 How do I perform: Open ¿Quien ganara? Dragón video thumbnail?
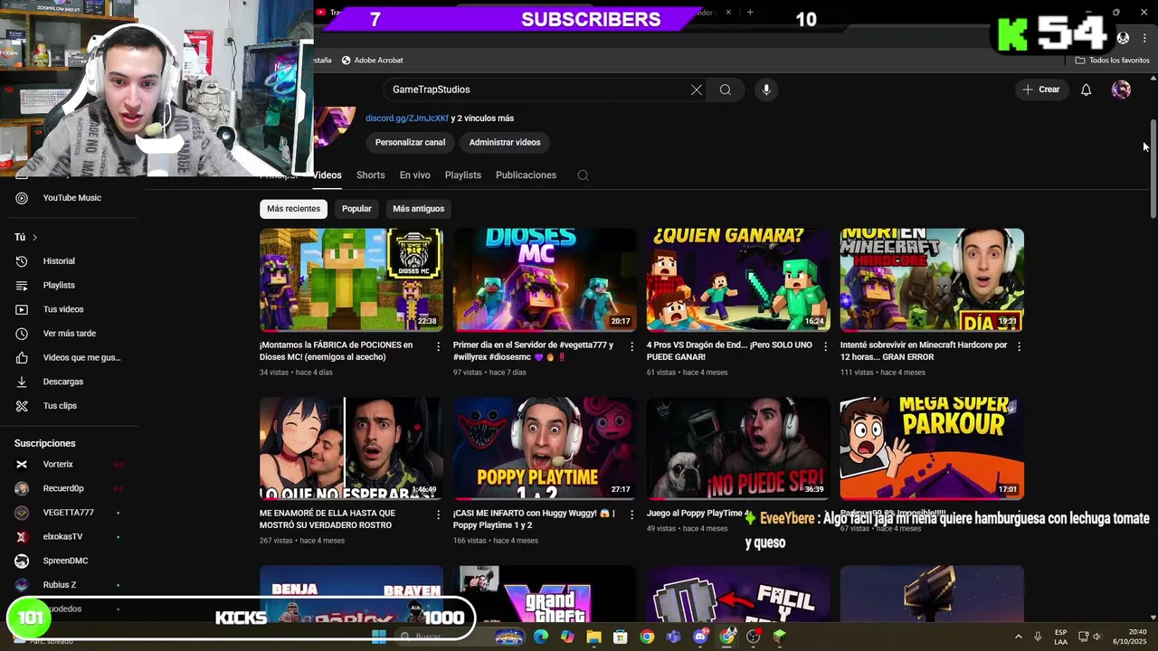pyautogui.click(x=738, y=279)
